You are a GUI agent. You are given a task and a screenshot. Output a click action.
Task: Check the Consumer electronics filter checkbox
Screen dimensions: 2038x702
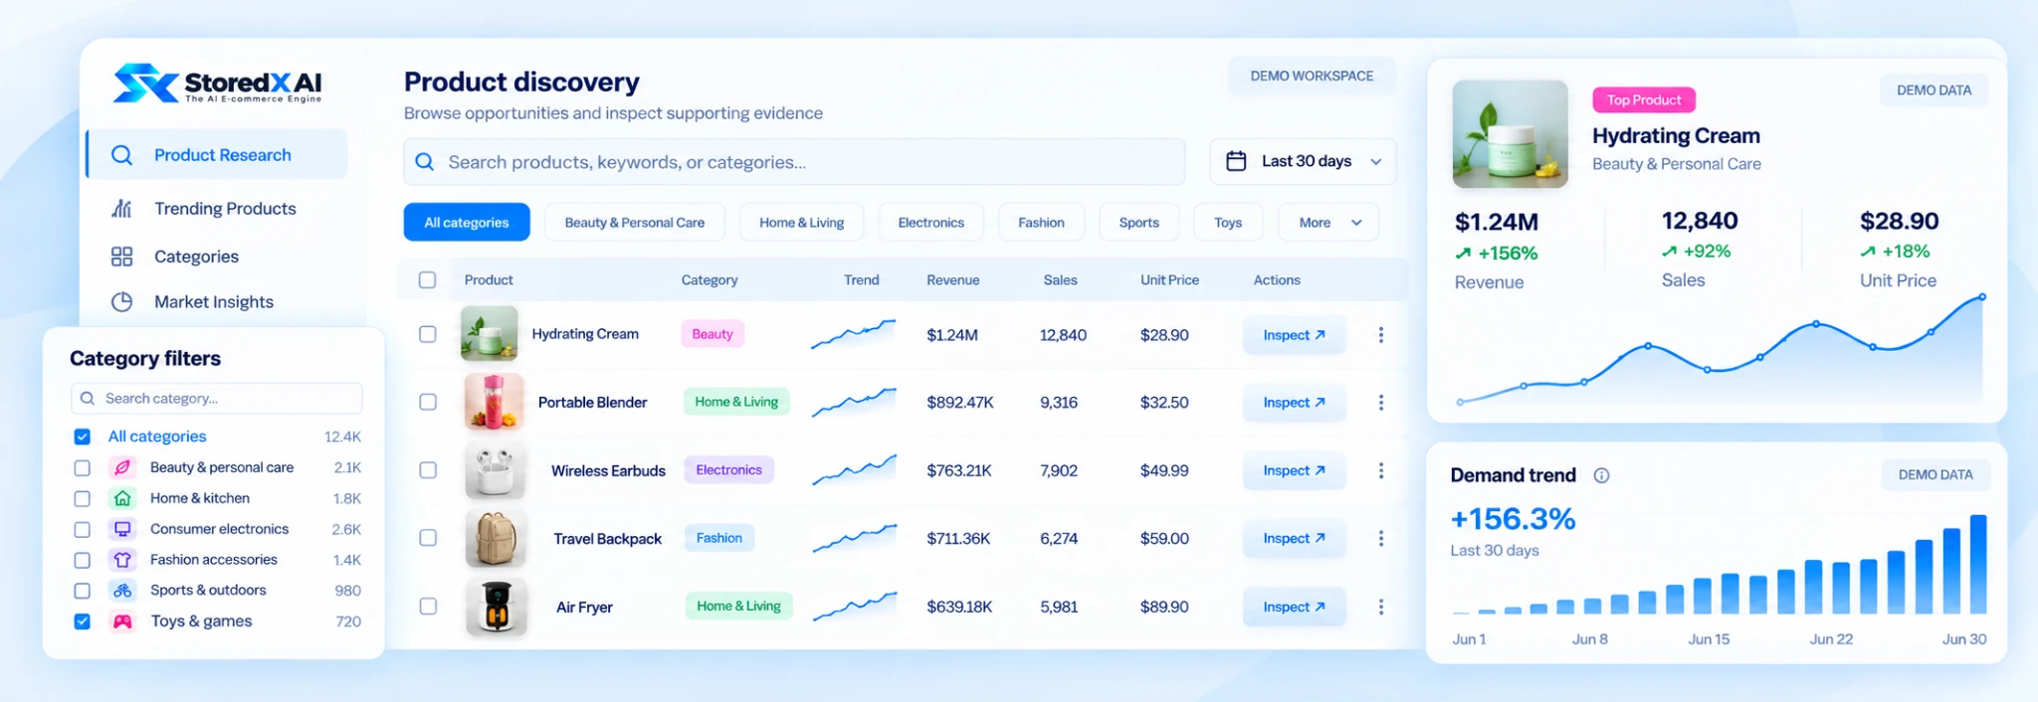(x=83, y=529)
